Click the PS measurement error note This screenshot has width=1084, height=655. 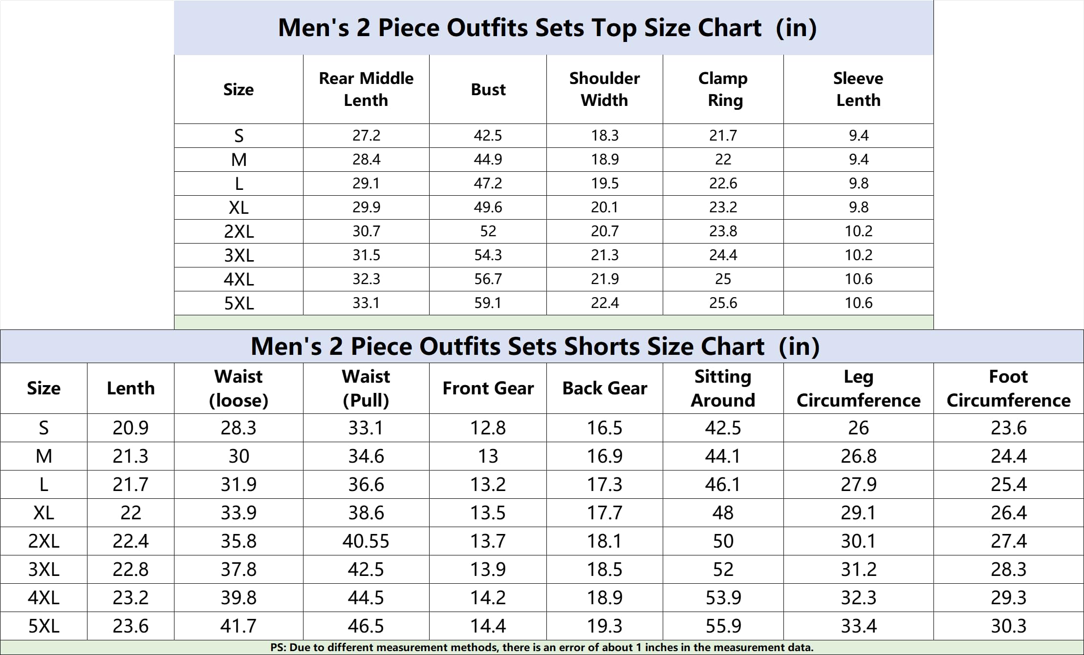click(542, 648)
